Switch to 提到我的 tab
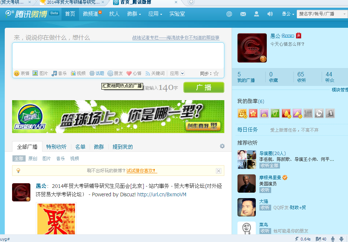The image size is (348, 242). click(123, 147)
